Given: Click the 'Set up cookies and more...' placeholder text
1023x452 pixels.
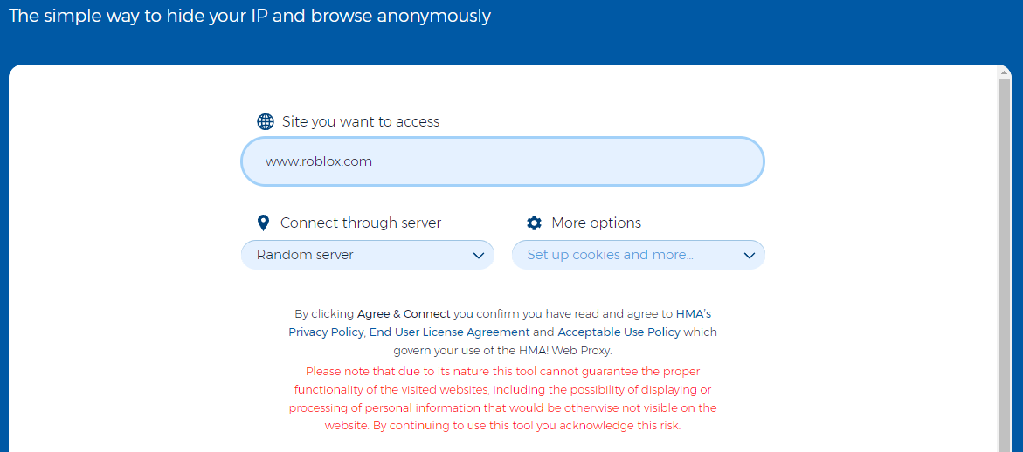Looking at the screenshot, I should click(610, 255).
